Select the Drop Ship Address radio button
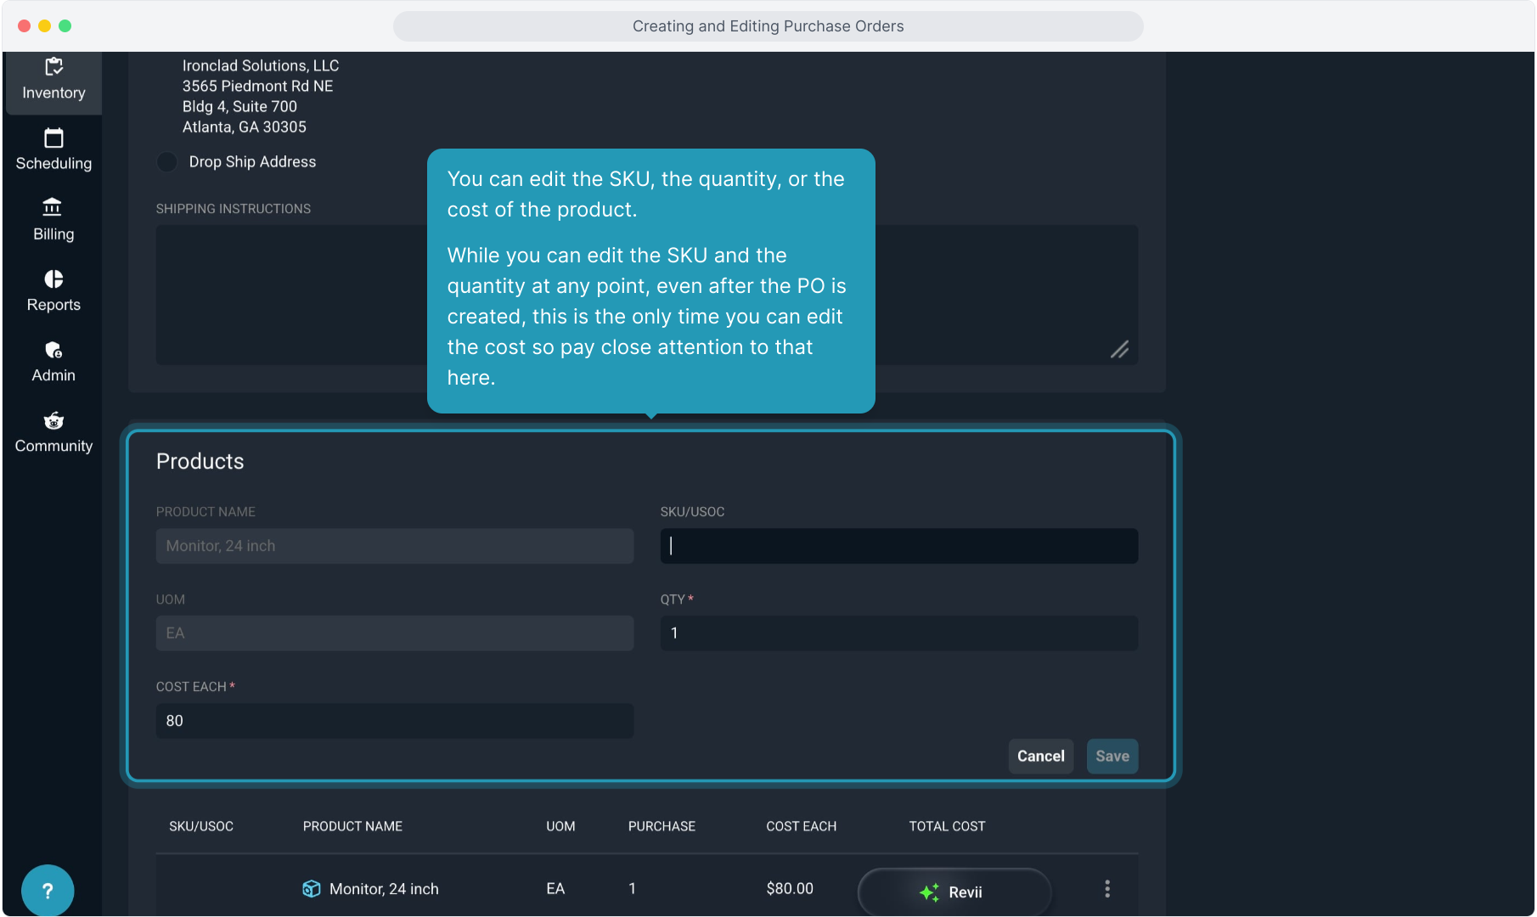Viewport: 1537px width, 917px height. (167, 162)
